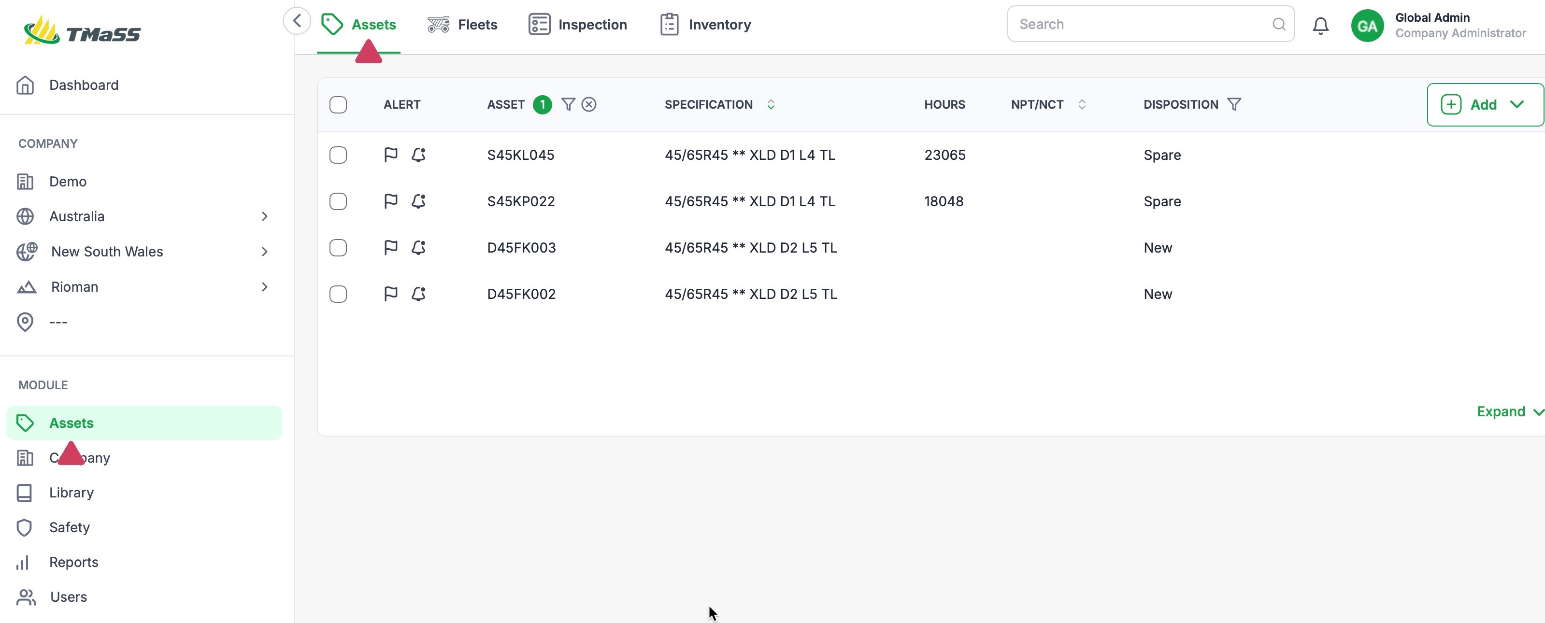Click the flag icon for S45KL045
The height and width of the screenshot is (623, 1545).
390,155
